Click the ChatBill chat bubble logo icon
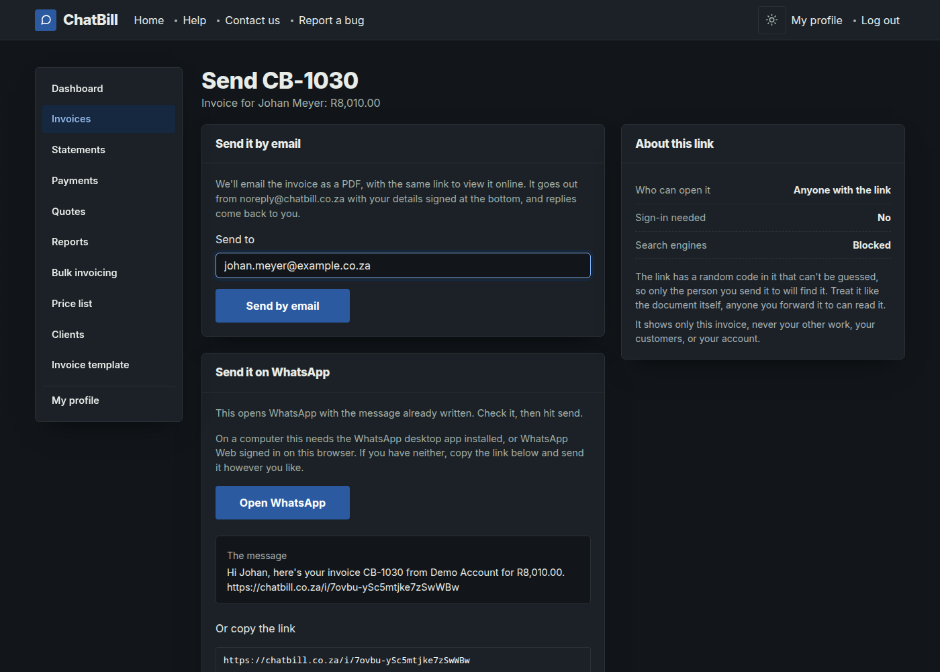Screen dimensions: 940x672 pyautogui.click(x=46, y=20)
